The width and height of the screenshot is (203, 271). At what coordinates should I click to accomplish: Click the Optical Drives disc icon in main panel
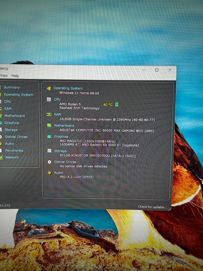49,162
